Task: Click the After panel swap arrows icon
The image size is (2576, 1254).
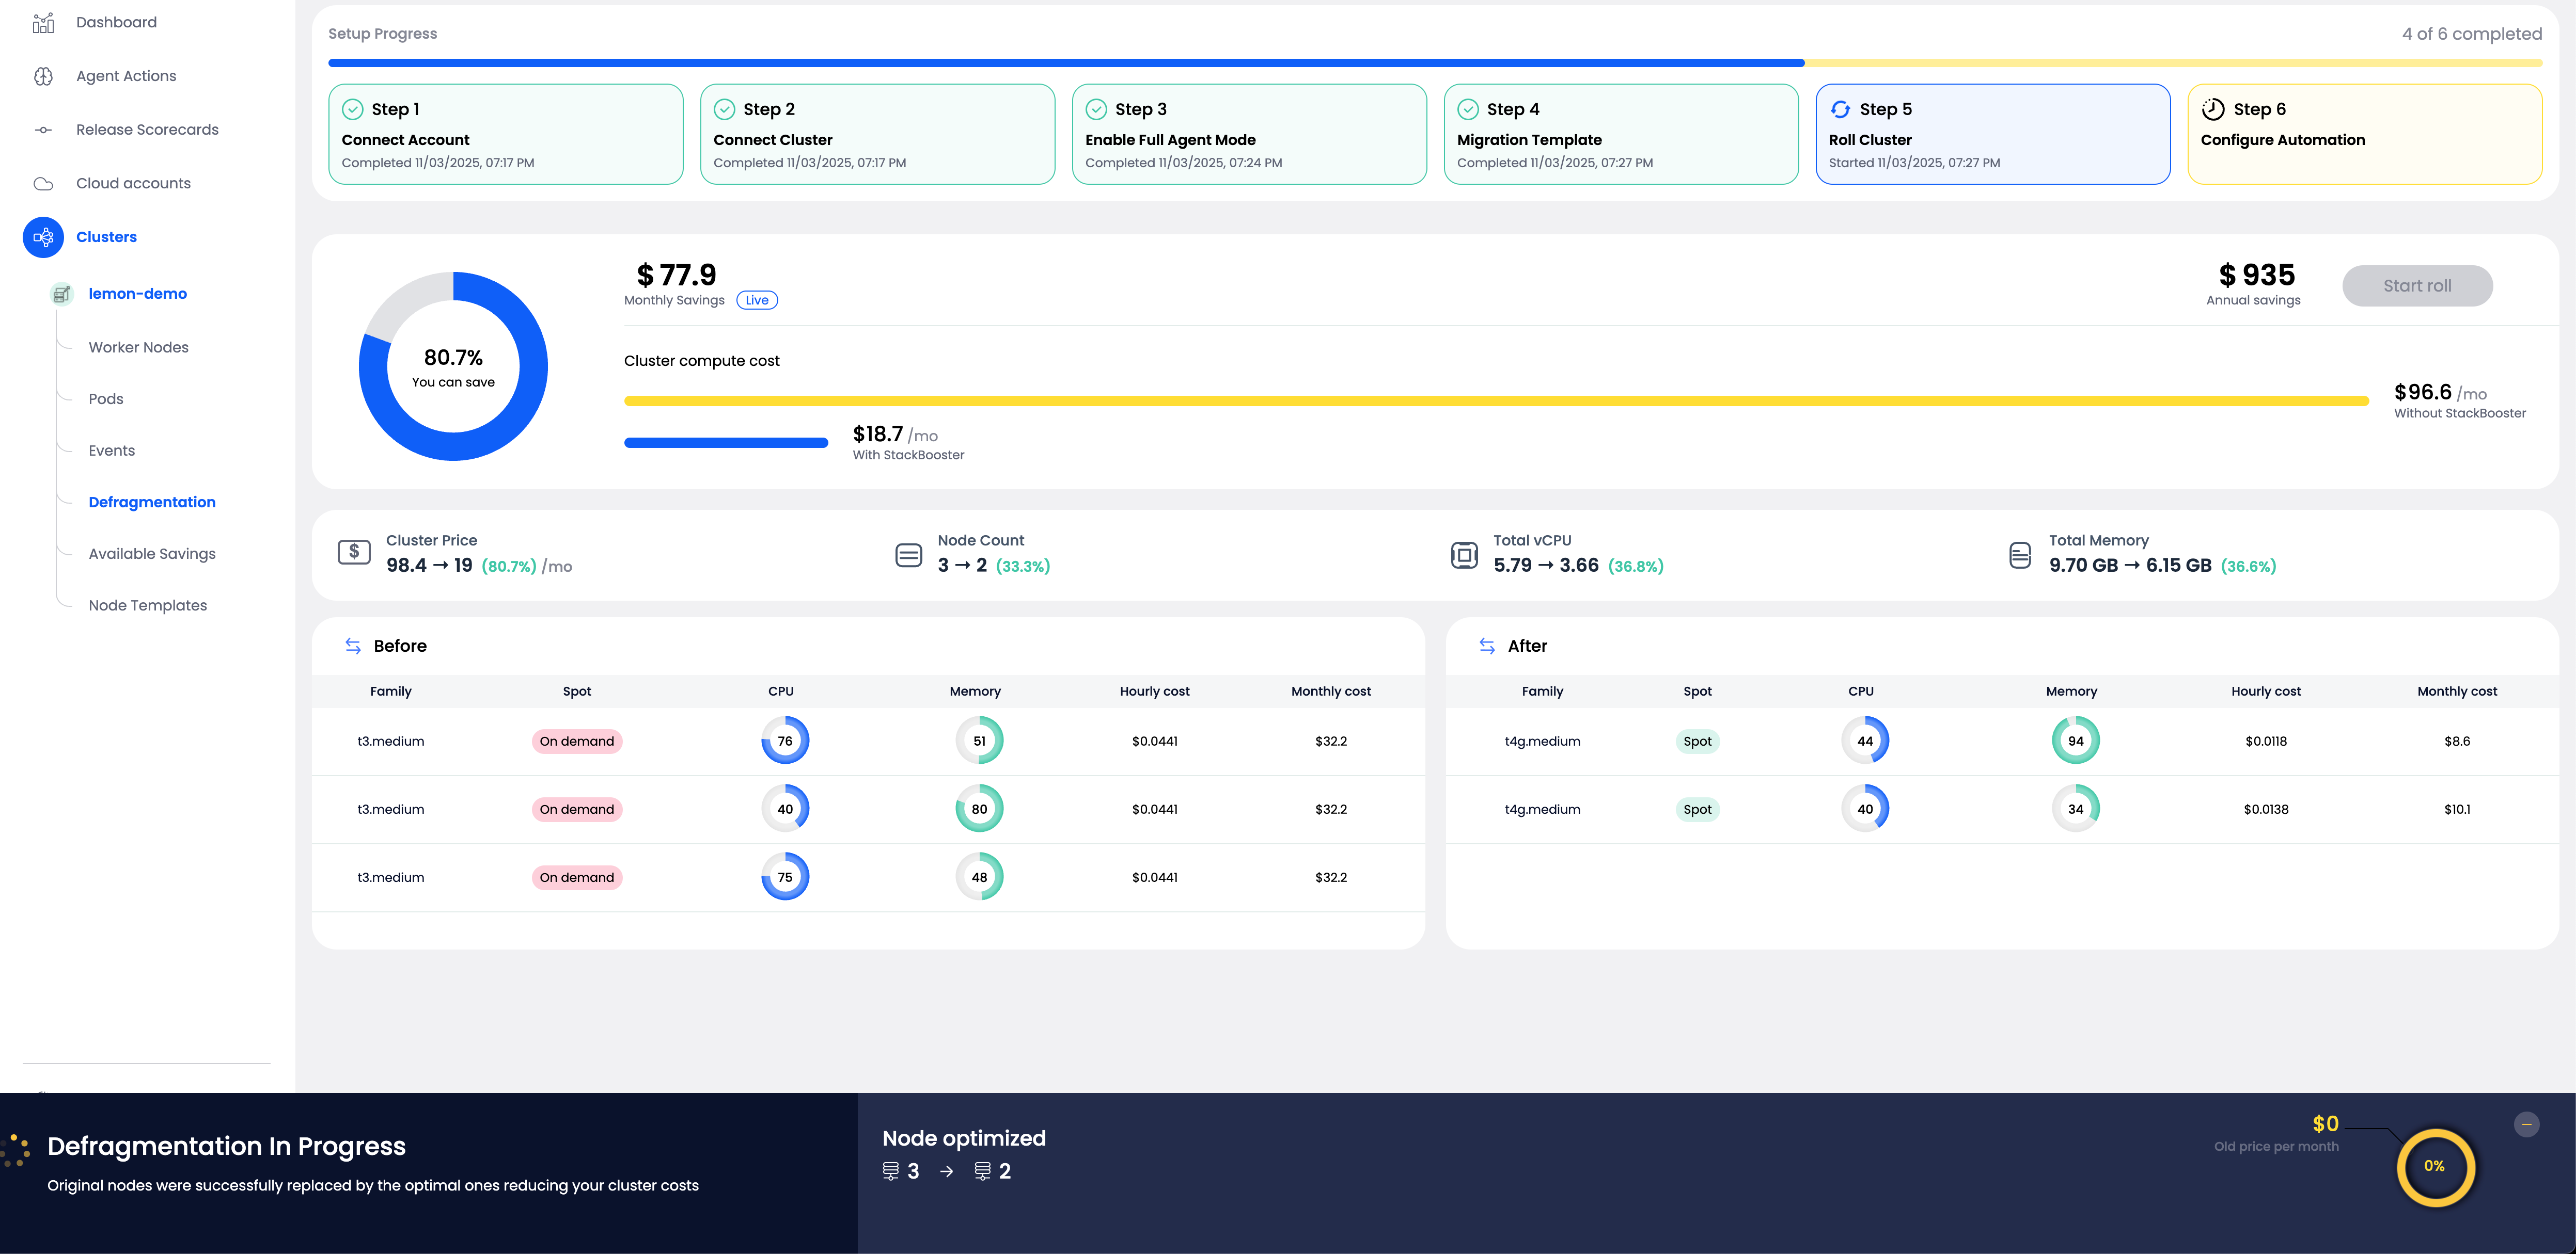Action: [x=1487, y=647]
